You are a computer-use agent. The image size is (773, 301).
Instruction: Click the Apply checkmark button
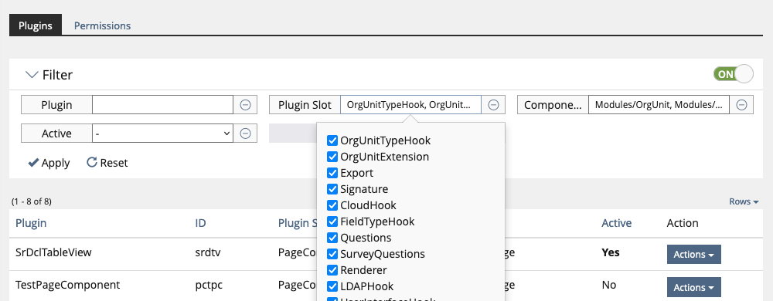click(49, 163)
